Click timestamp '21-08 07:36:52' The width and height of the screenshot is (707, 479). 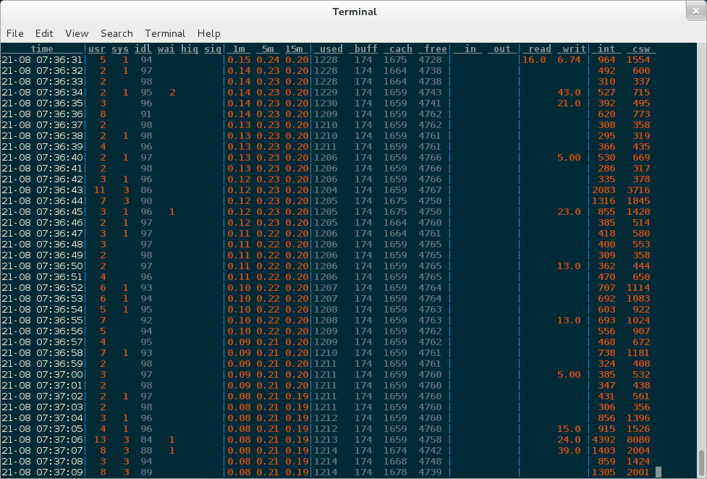pyautogui.click(x=42, y=288)
